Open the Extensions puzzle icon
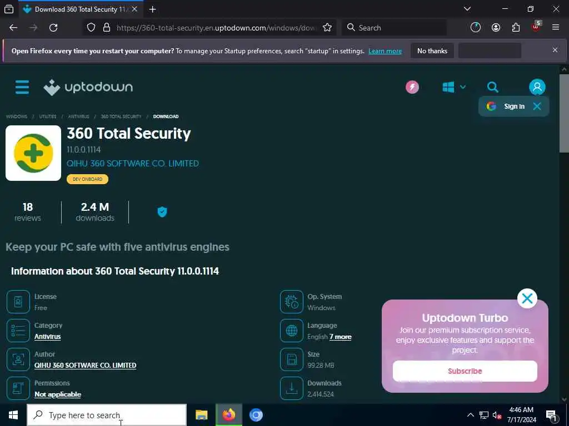This screenshot has width=569, height=426. [516, 28]
